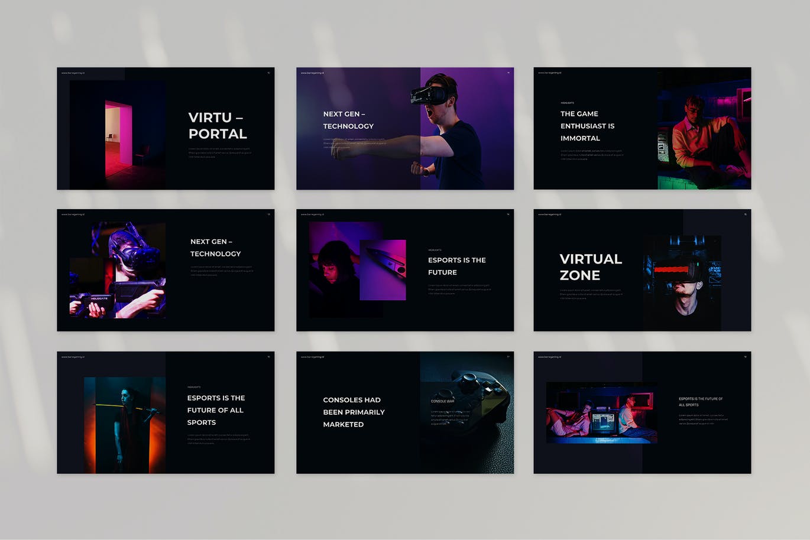Select photo of person holding glowing staff
The image size is (810, 540).
coord(125,425)
